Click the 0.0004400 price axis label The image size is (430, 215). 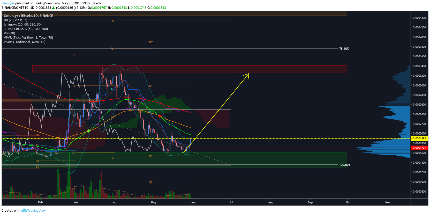419,18
